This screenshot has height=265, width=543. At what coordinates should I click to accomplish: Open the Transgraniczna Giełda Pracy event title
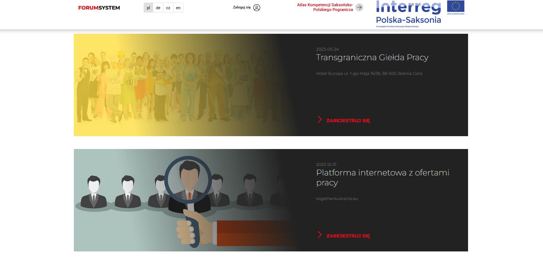[x=372, y=57]
